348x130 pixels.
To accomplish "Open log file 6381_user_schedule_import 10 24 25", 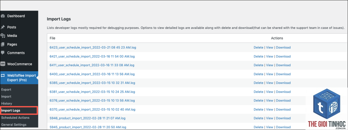I will (92, 92).
